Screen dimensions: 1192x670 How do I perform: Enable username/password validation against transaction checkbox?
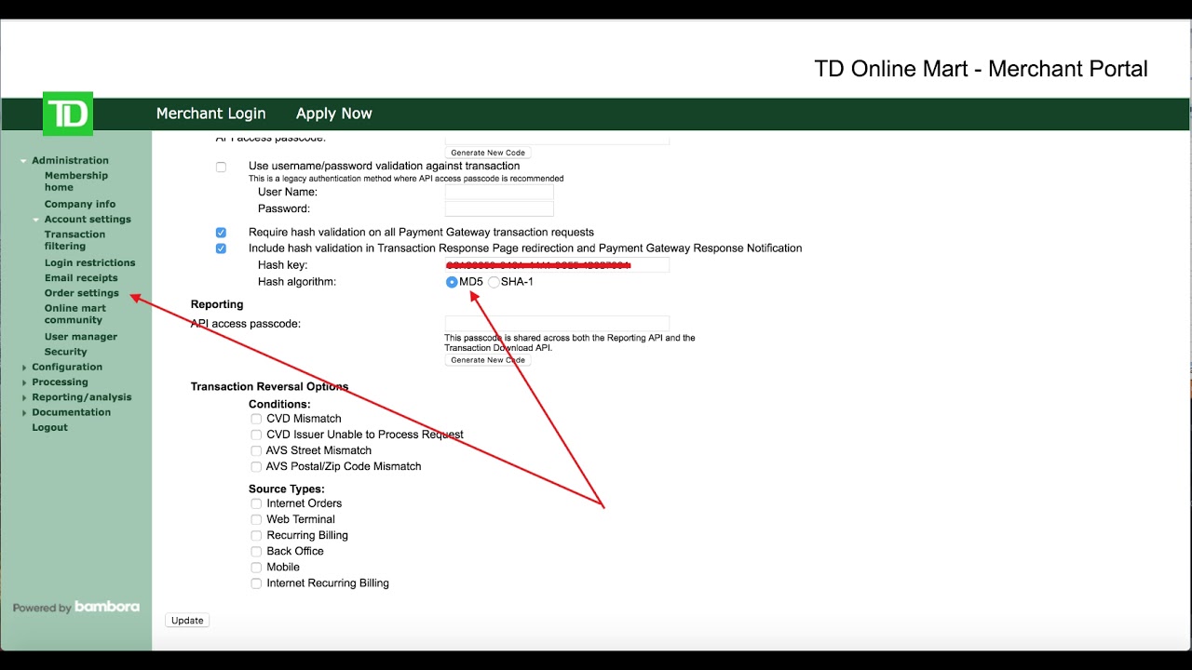pyautogui.click(x=221, y=167)
